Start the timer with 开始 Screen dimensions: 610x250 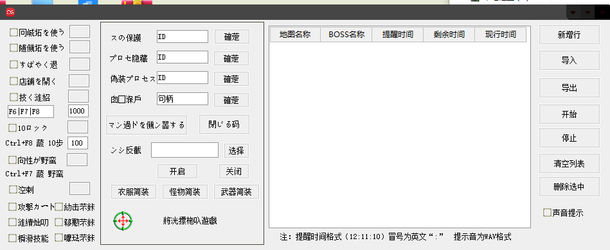click(569, 114)
